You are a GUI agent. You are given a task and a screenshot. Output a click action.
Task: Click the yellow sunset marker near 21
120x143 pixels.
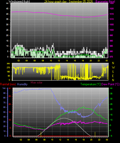coord(95,134)
